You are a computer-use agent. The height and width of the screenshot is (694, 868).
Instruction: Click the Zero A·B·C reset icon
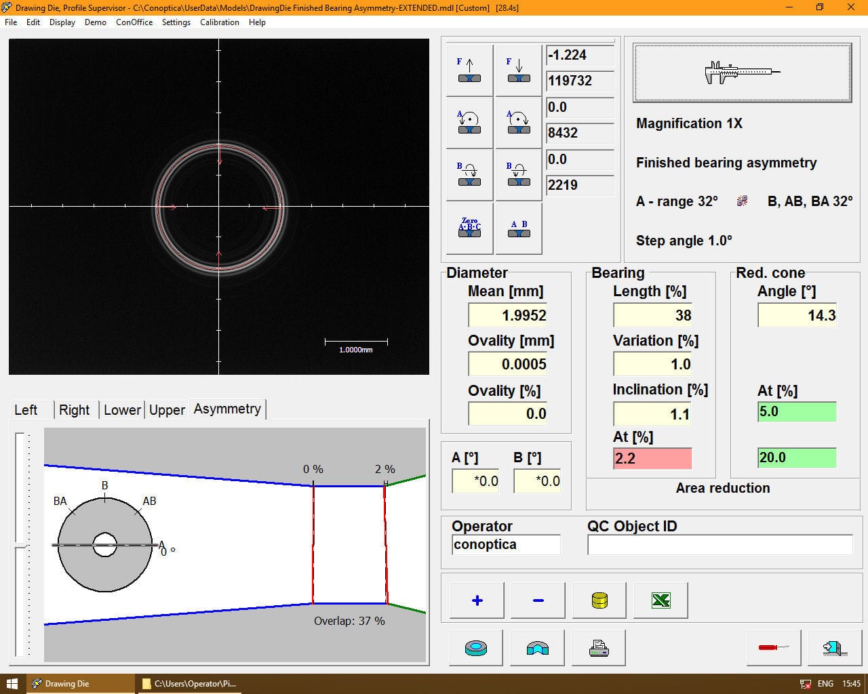469,228
